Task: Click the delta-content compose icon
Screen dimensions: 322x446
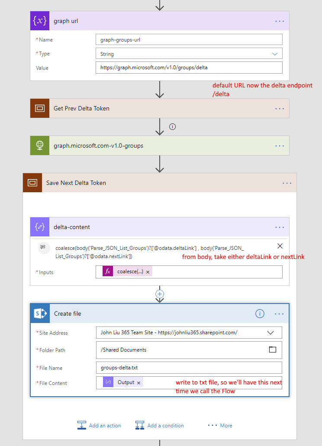Action: point(40,227)
